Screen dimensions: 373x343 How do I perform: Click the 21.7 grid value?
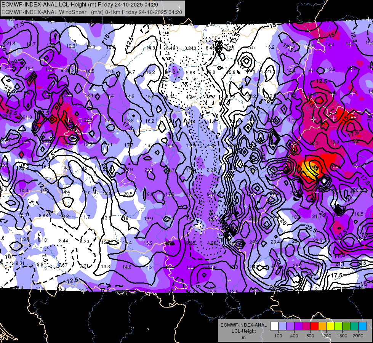(x=317, y=216)
